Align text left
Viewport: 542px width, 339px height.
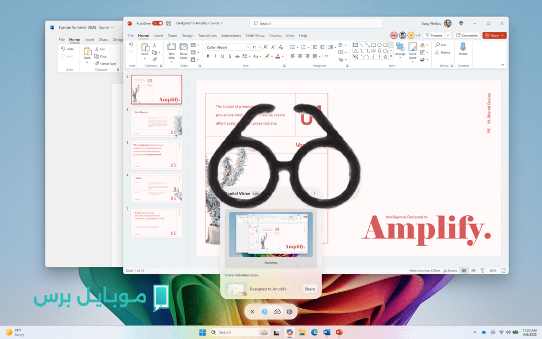(292, 56)
